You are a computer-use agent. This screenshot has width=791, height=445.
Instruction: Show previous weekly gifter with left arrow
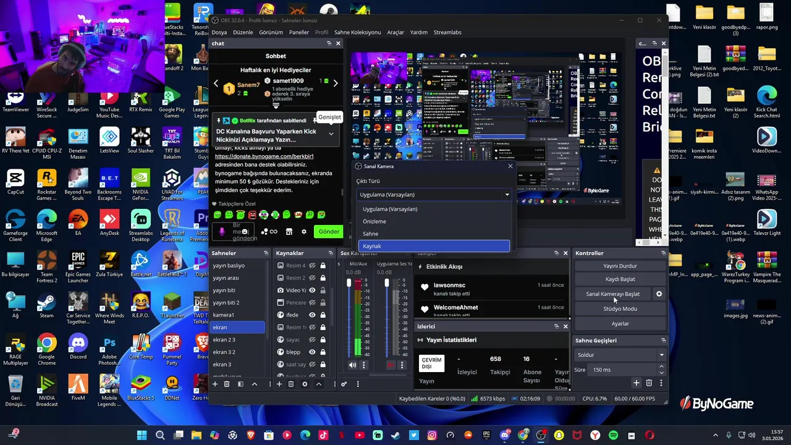coord(216,83)
